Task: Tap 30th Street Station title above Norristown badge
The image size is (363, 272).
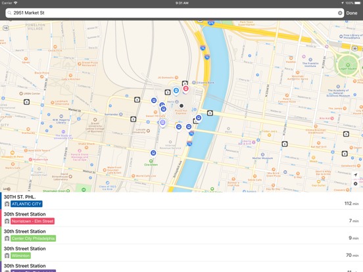Action: point(24,214)
